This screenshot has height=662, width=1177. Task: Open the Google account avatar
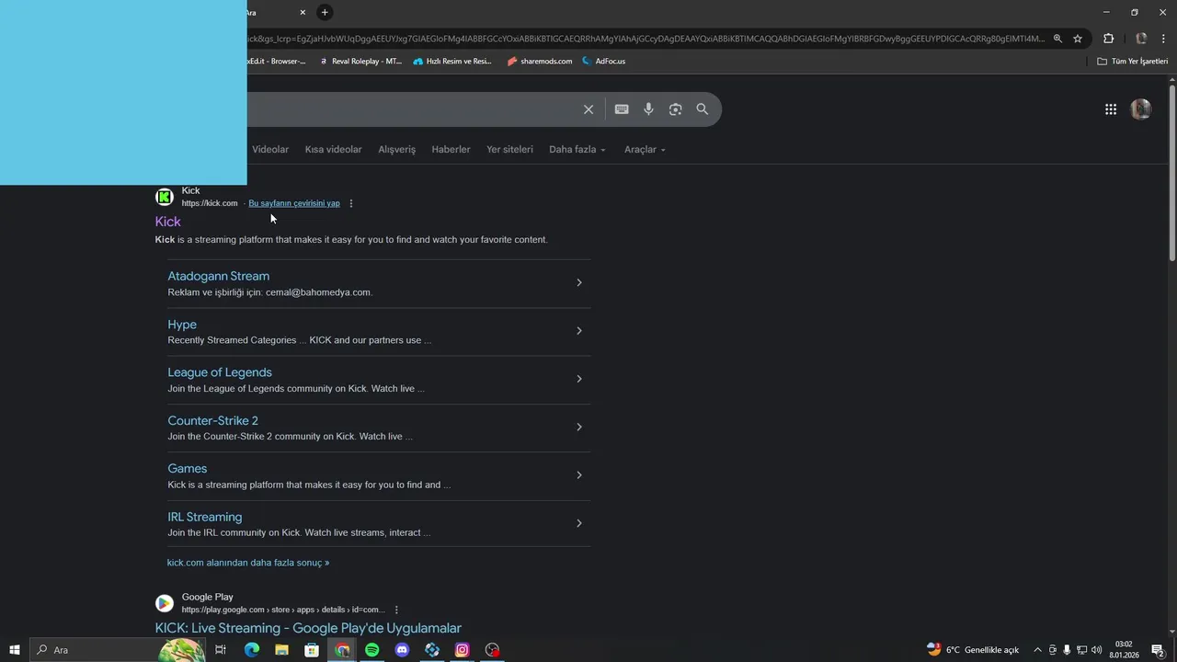point(1141,109)
